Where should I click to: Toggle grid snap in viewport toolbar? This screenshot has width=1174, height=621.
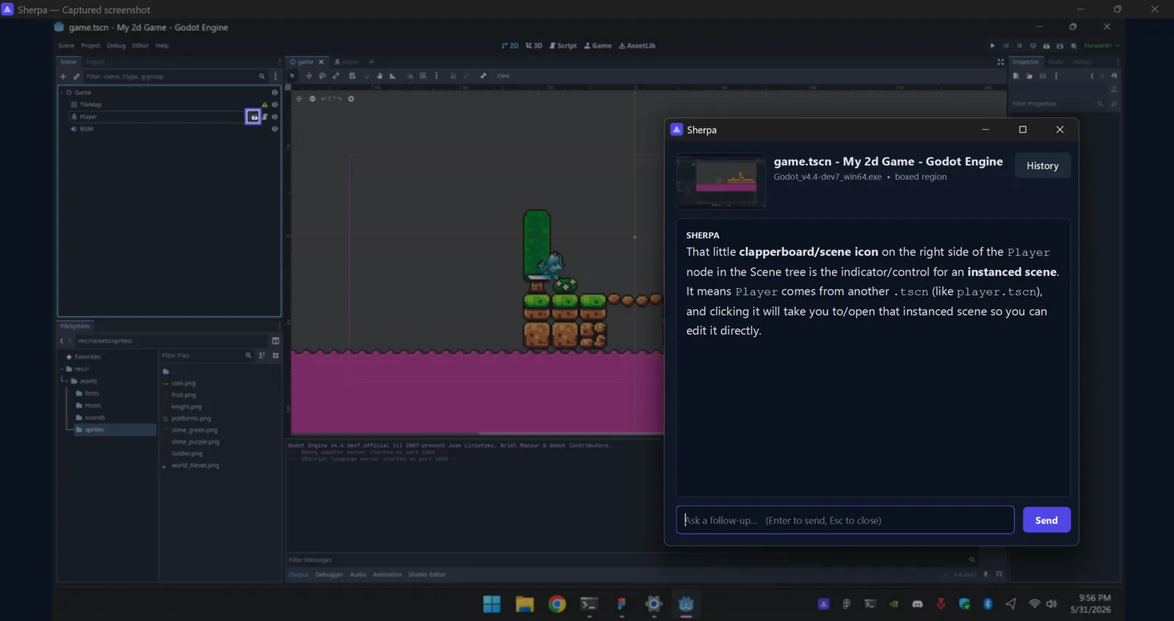point(423,76)
